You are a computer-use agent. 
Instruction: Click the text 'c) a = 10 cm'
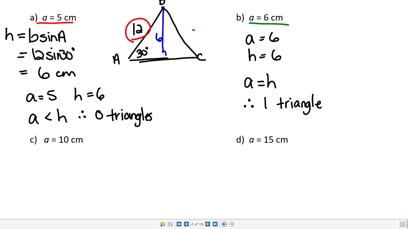[56, 140]
